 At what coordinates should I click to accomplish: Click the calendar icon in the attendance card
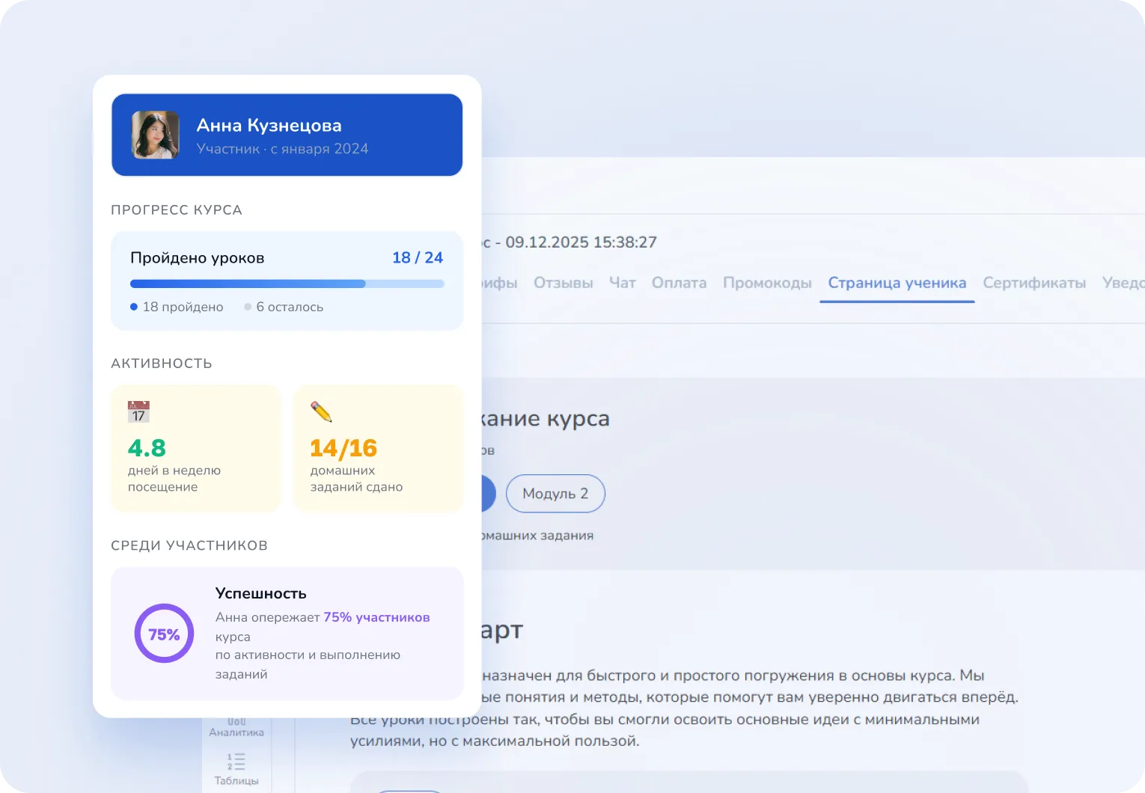tap(138, 411)
